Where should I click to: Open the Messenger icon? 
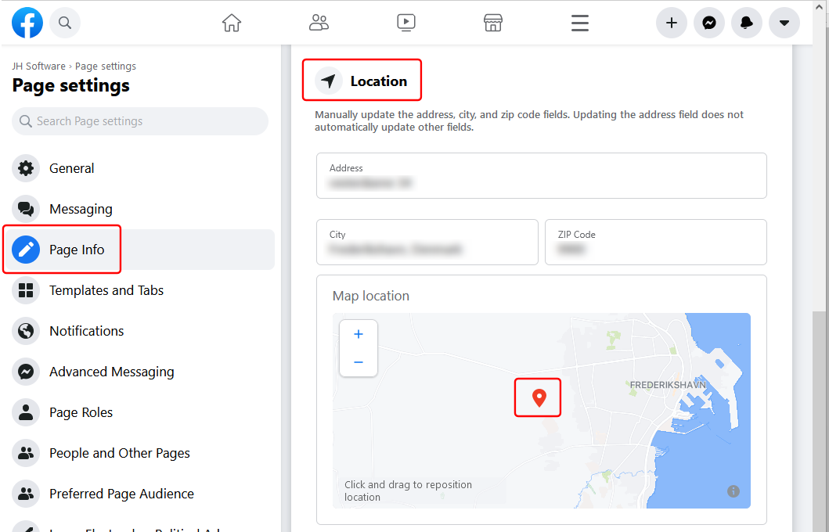tap(708, 23)
